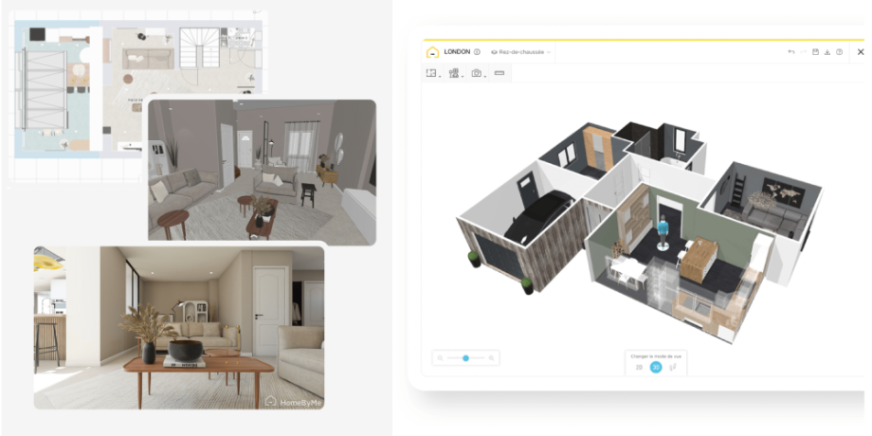872x436 pixels.
Task: Click the LONDON project name
Action: point(457,52)
